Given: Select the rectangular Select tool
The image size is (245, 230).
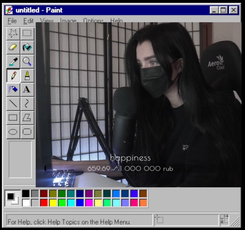Looking at the screenshot, I should click(x=27, y=33).
